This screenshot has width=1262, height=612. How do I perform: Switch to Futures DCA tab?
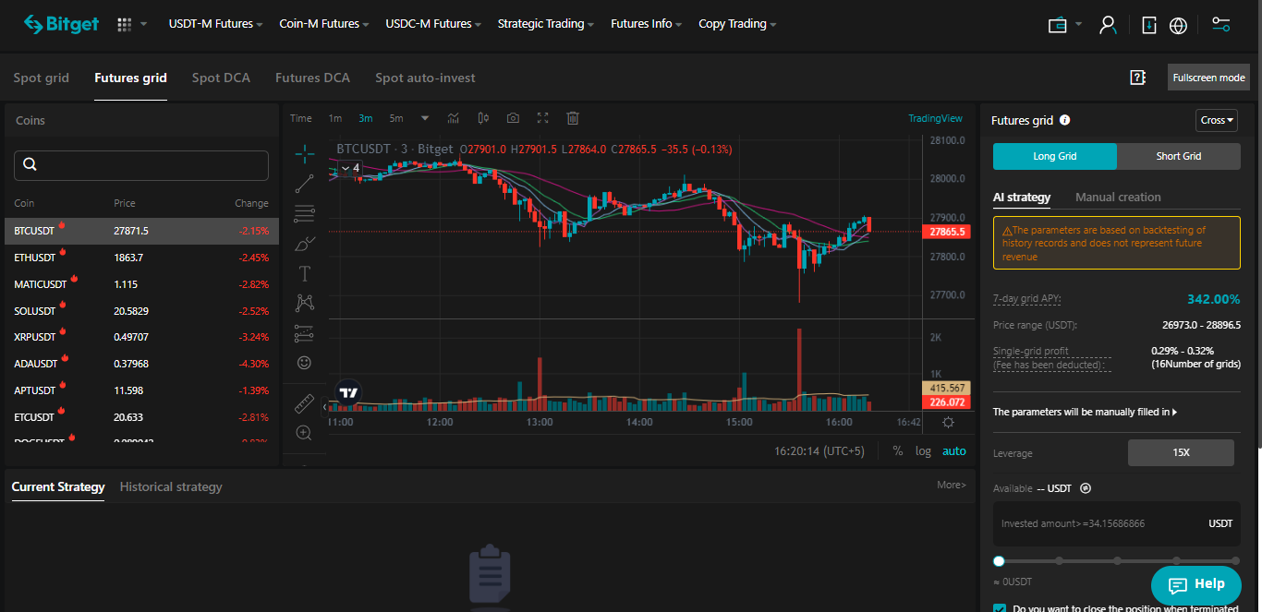[312, 78]
